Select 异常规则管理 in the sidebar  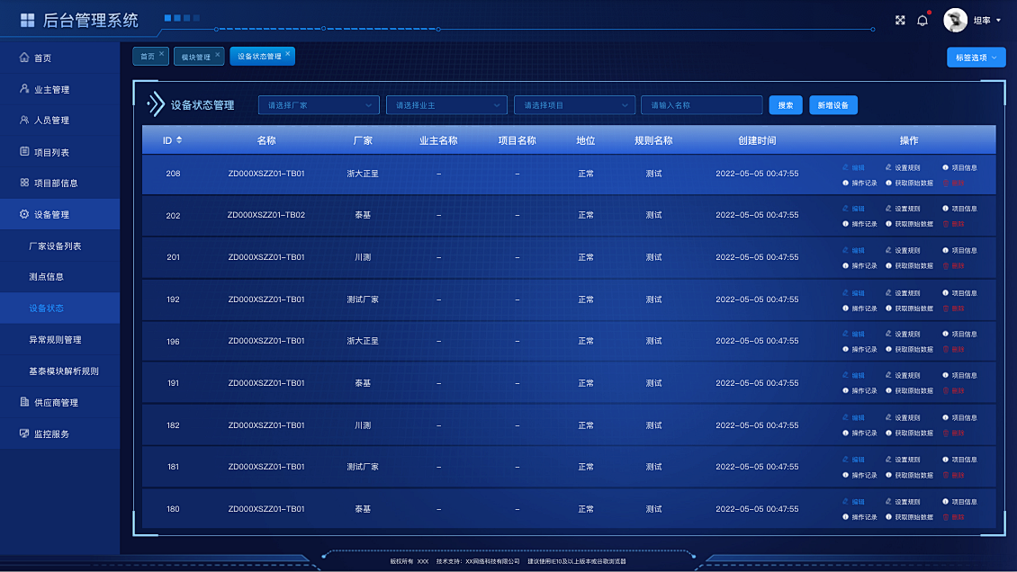click(x=55, y=340)
